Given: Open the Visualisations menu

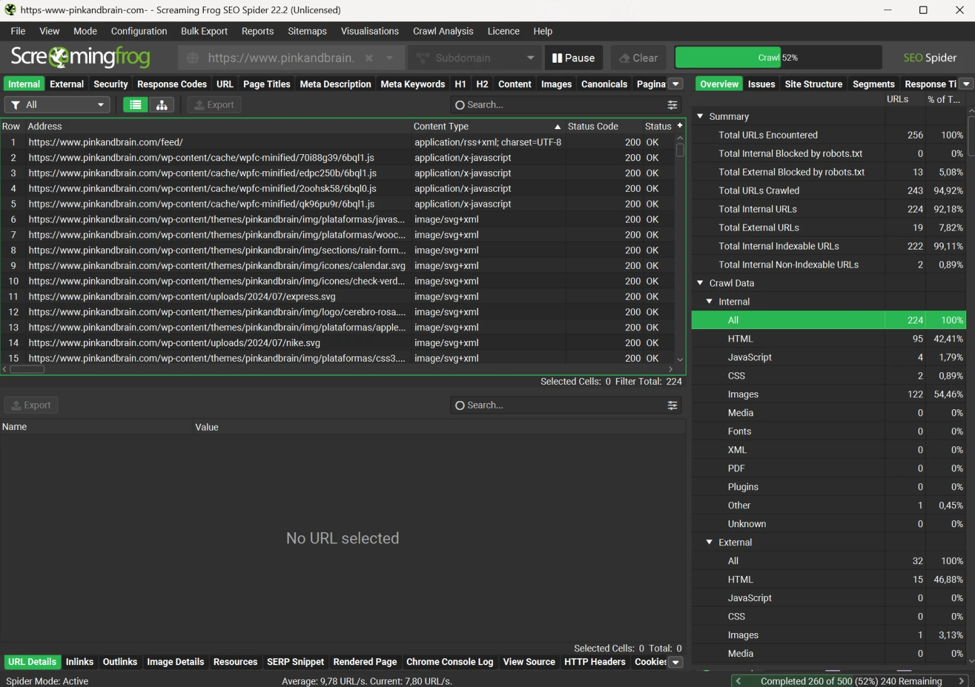Looking at the screenshot, I should 370,31.
